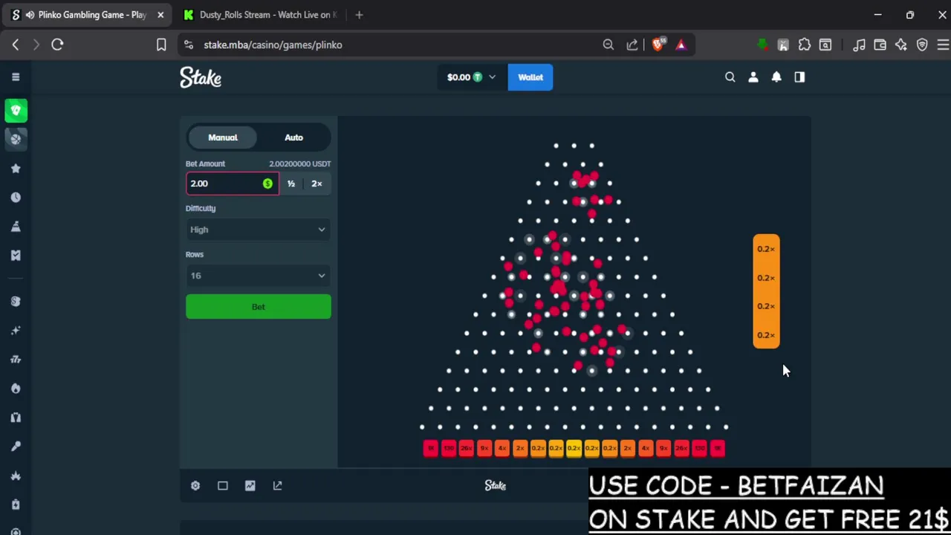Image resolution: width=951 pixels, height=535 pixels.
Task: Open live stats chart icon
Action: click(250, 485)
